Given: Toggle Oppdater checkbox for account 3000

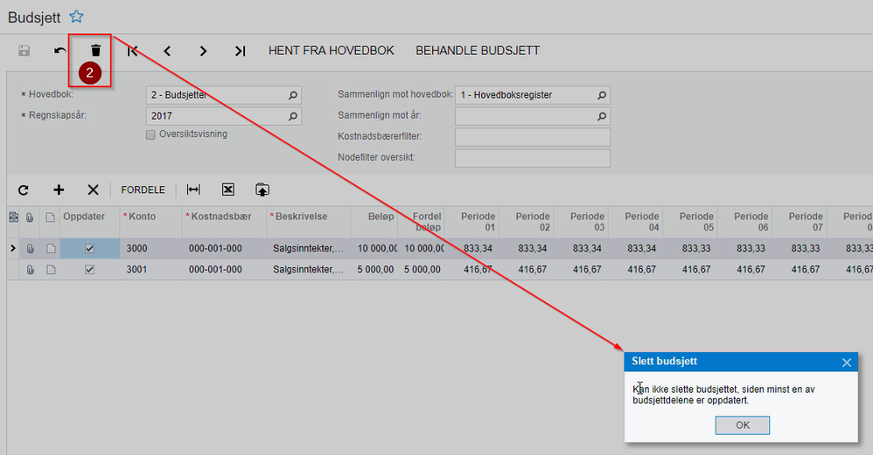Looking at the screenshot, I should click(89, 249).
